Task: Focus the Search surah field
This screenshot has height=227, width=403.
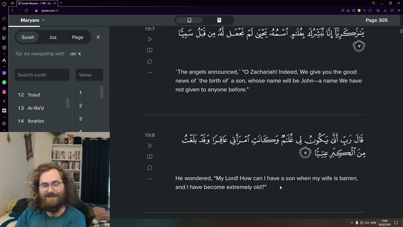Action: 42,75
